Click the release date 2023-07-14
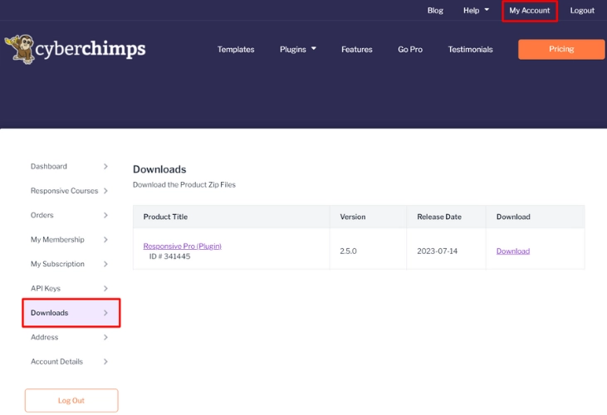Screen dimensions: 607x415 pos(437,251)
